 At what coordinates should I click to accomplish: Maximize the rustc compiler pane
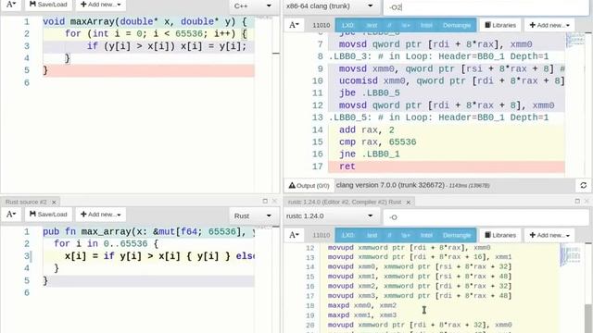(x=577, y=202)
